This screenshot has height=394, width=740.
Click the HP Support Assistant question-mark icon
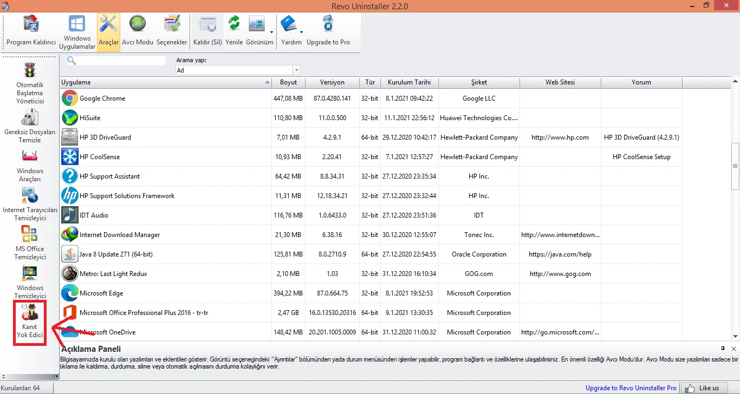70,176
